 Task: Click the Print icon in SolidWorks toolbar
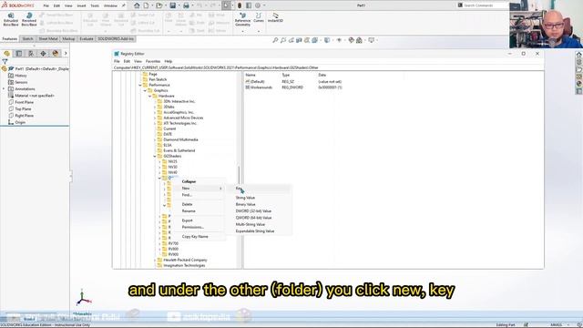186,5
